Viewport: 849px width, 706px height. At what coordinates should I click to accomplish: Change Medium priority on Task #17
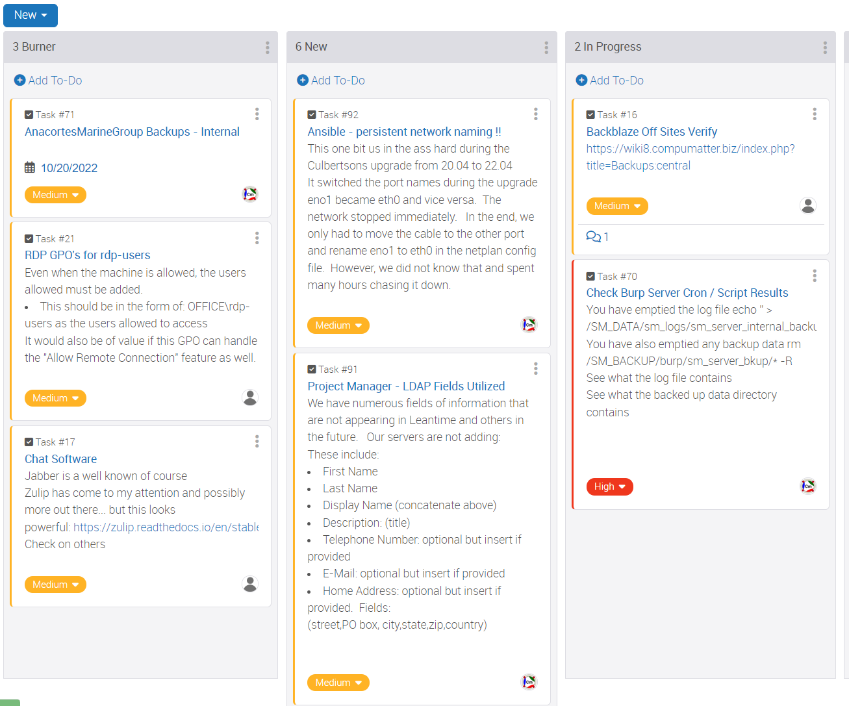(x=55, y=585)
